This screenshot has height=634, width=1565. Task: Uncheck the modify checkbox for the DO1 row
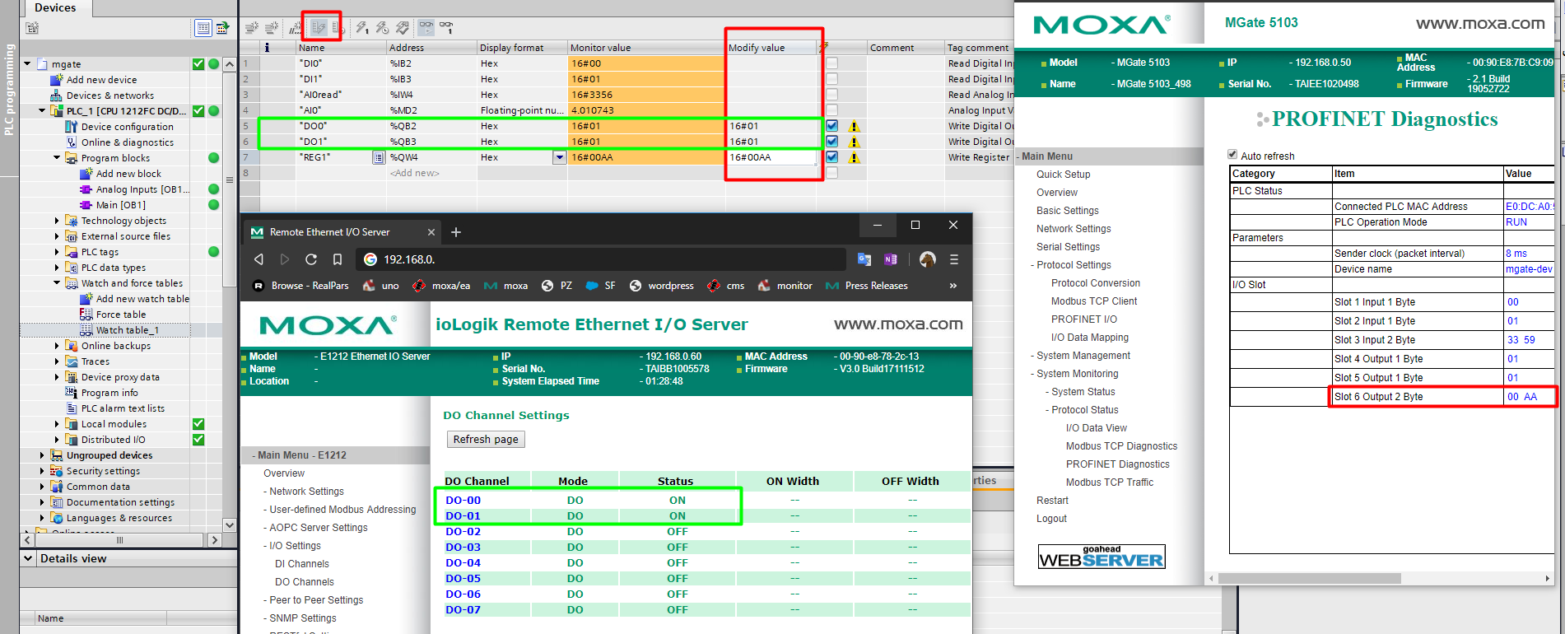(x=832, y=142)
